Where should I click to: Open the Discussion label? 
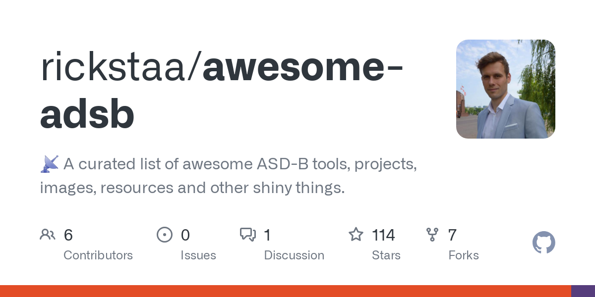click(x=294, y=255)
